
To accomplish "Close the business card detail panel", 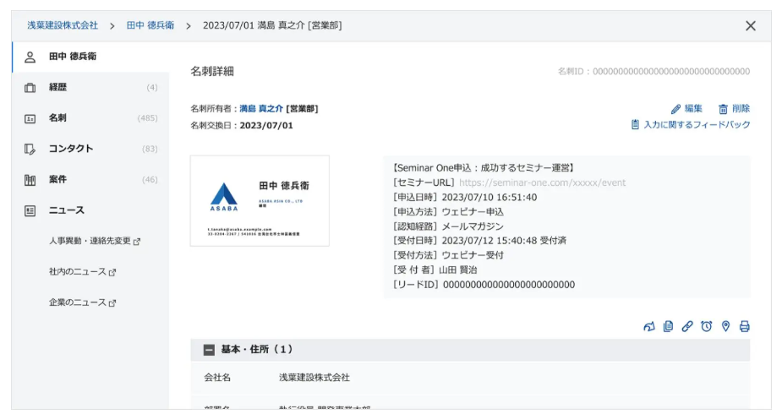I will pos(750,26).
